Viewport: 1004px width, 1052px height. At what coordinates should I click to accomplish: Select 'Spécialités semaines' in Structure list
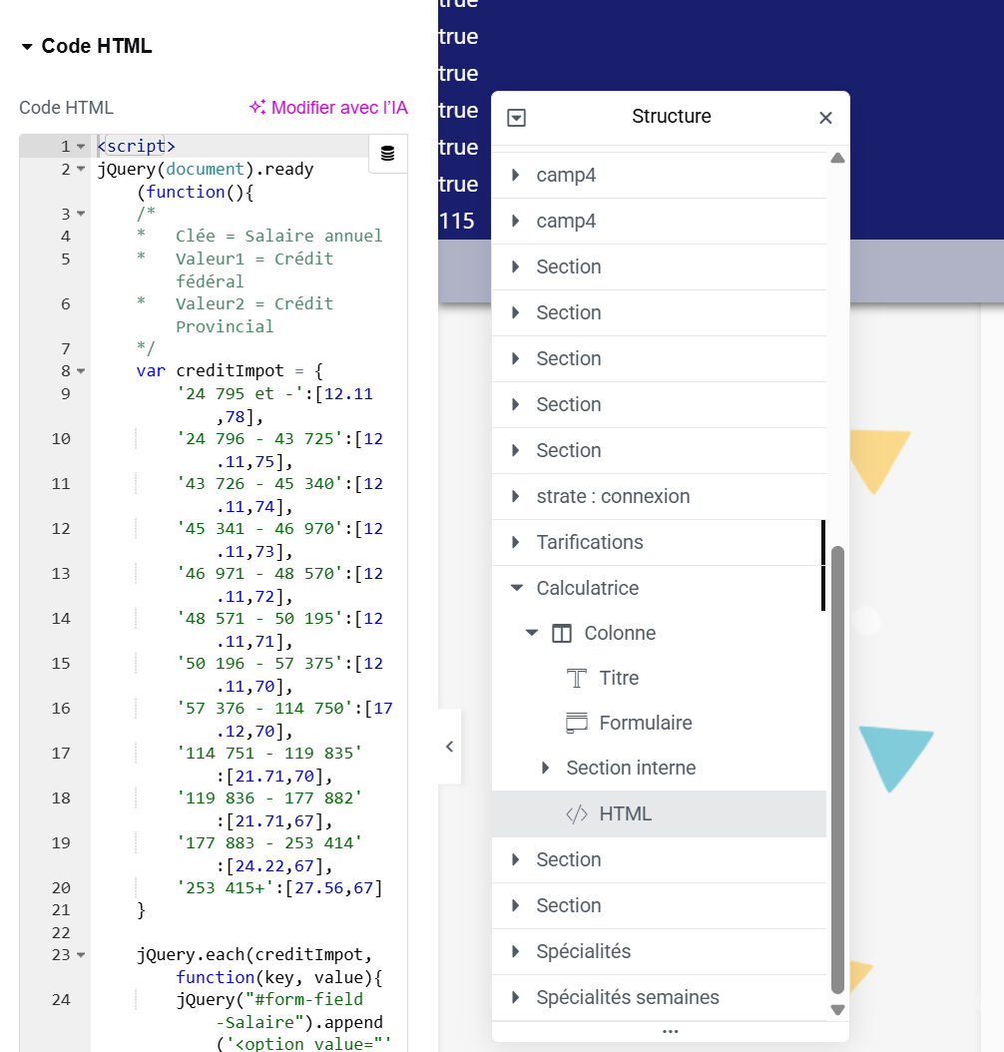click(x=627, y=997)
